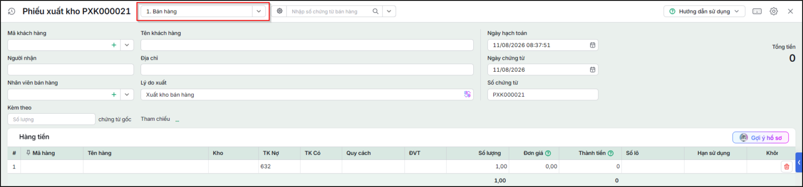Click the TK Có column header
The image size is (803, 187).
[x=321, y=153]
